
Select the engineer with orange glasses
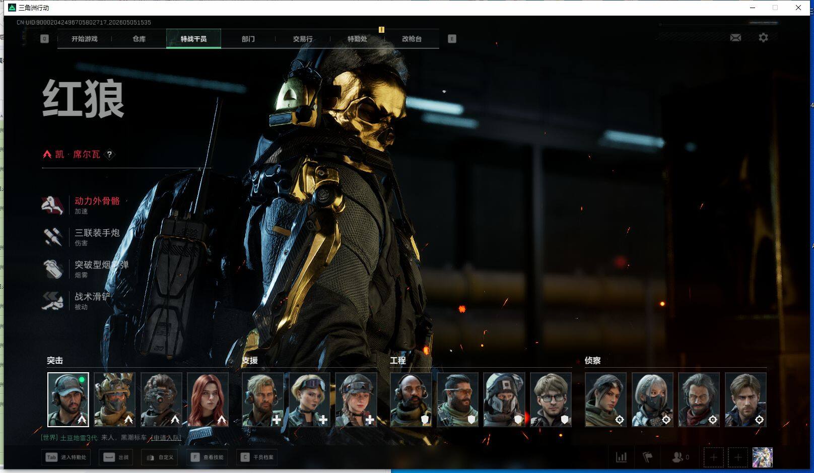457,399
